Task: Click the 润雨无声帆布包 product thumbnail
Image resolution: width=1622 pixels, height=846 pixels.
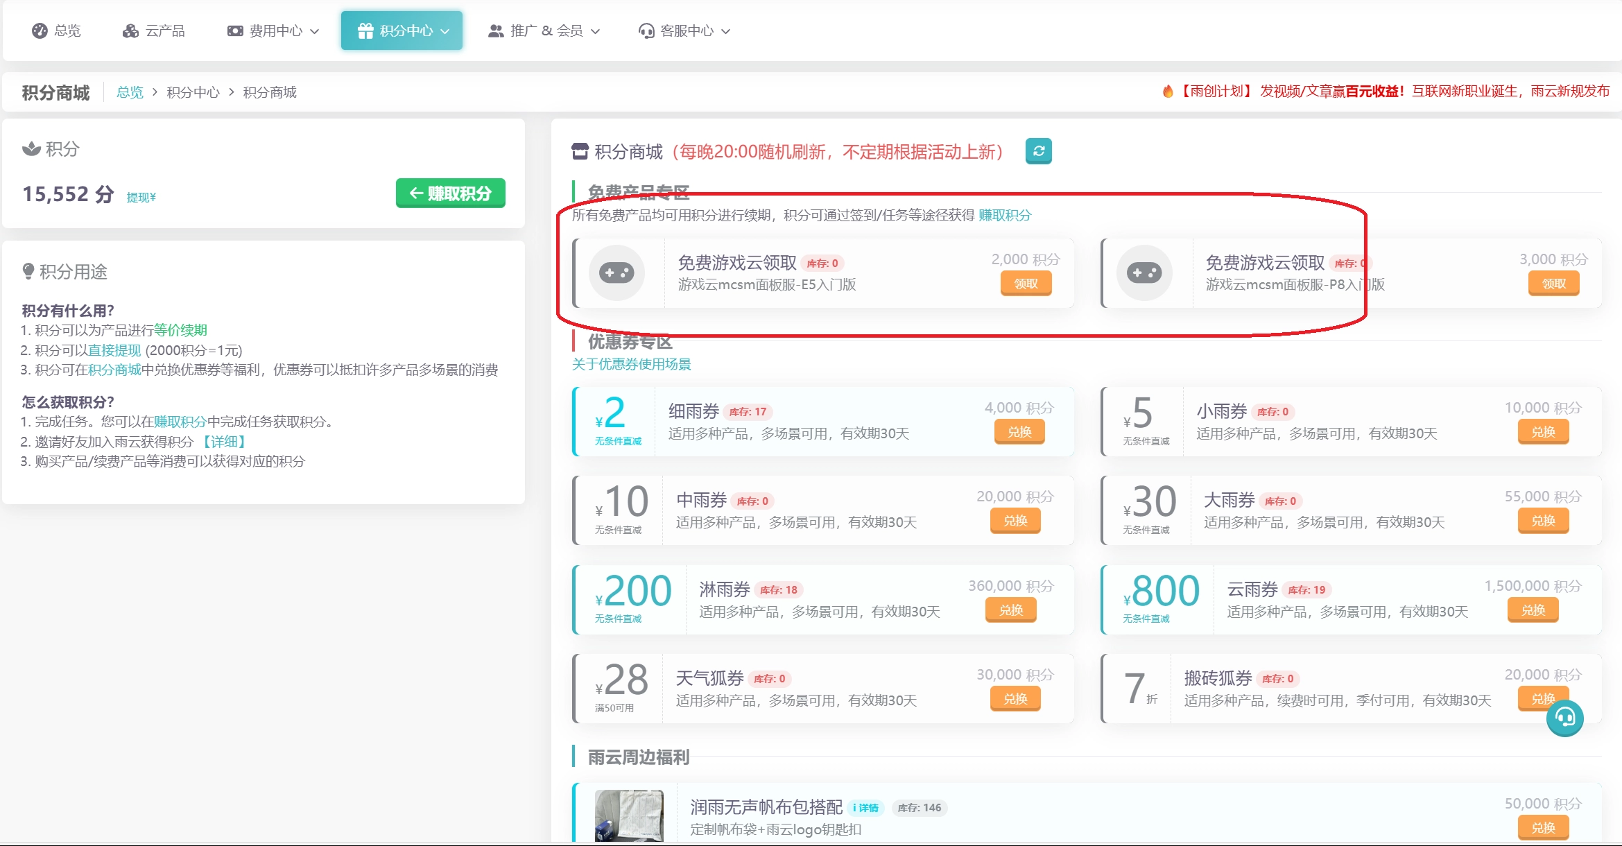Action: pyautogui.click(x=628, y=816)
